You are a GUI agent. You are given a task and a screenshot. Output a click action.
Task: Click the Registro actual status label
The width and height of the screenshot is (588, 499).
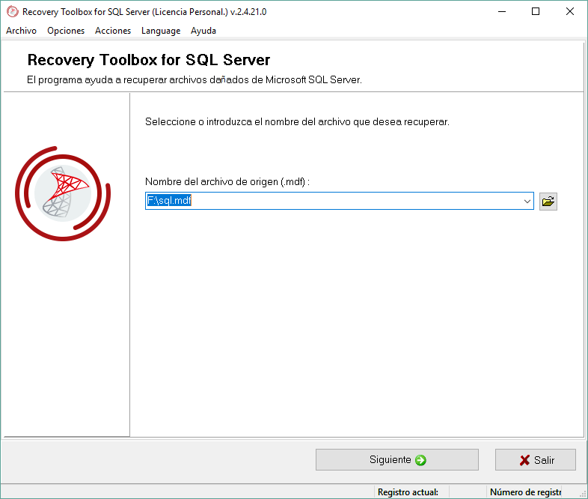coord(408,492)
